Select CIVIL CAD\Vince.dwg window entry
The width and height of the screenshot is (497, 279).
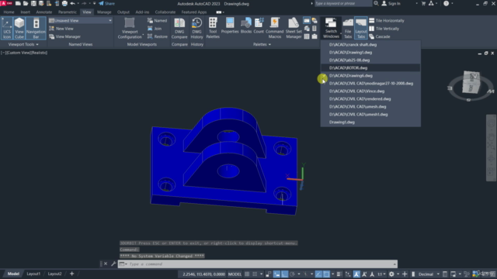(x=370, y=91)
